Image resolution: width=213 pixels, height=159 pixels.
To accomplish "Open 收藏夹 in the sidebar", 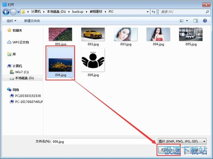I will click(x=17, y=30).
